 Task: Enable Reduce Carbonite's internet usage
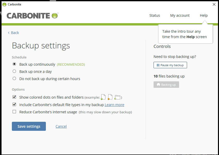[14, 112]
